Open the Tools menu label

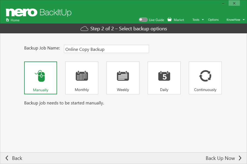tap(196, 20)
